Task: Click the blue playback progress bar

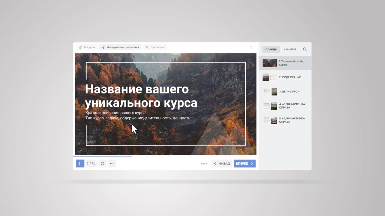Action: point(103,157)
